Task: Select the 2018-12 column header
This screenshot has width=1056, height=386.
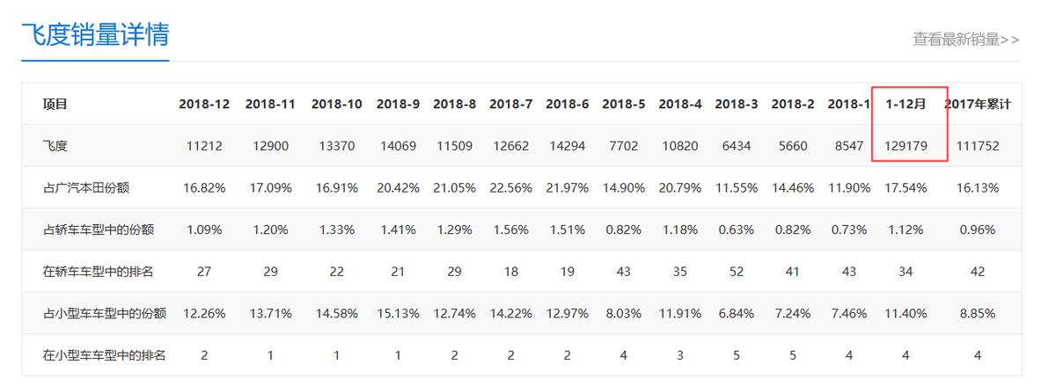Action: point(204,104)
